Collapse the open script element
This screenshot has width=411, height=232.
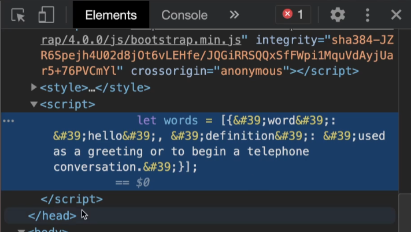point(34,104)
